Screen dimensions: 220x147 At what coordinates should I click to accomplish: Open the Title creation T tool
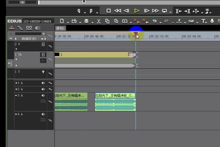point(203,21)
